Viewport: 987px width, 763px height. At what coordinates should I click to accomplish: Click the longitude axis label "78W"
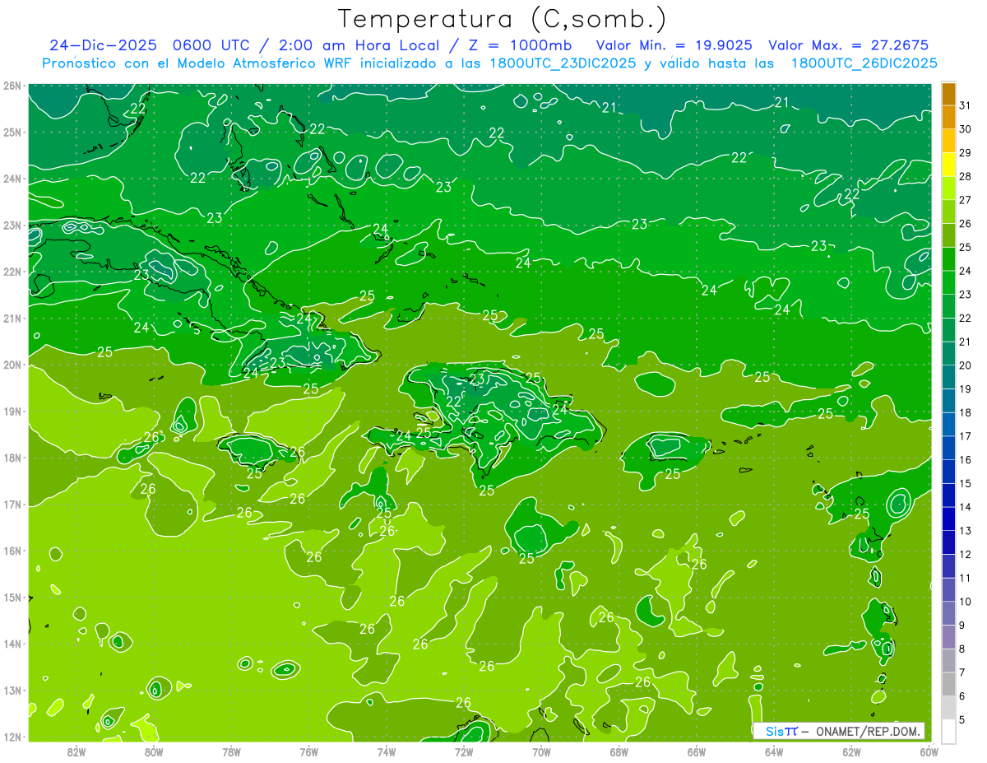tap(231, 752)
